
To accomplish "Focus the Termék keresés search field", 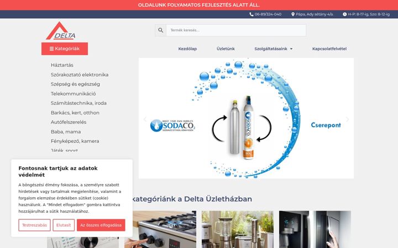I will coord(236,30).
